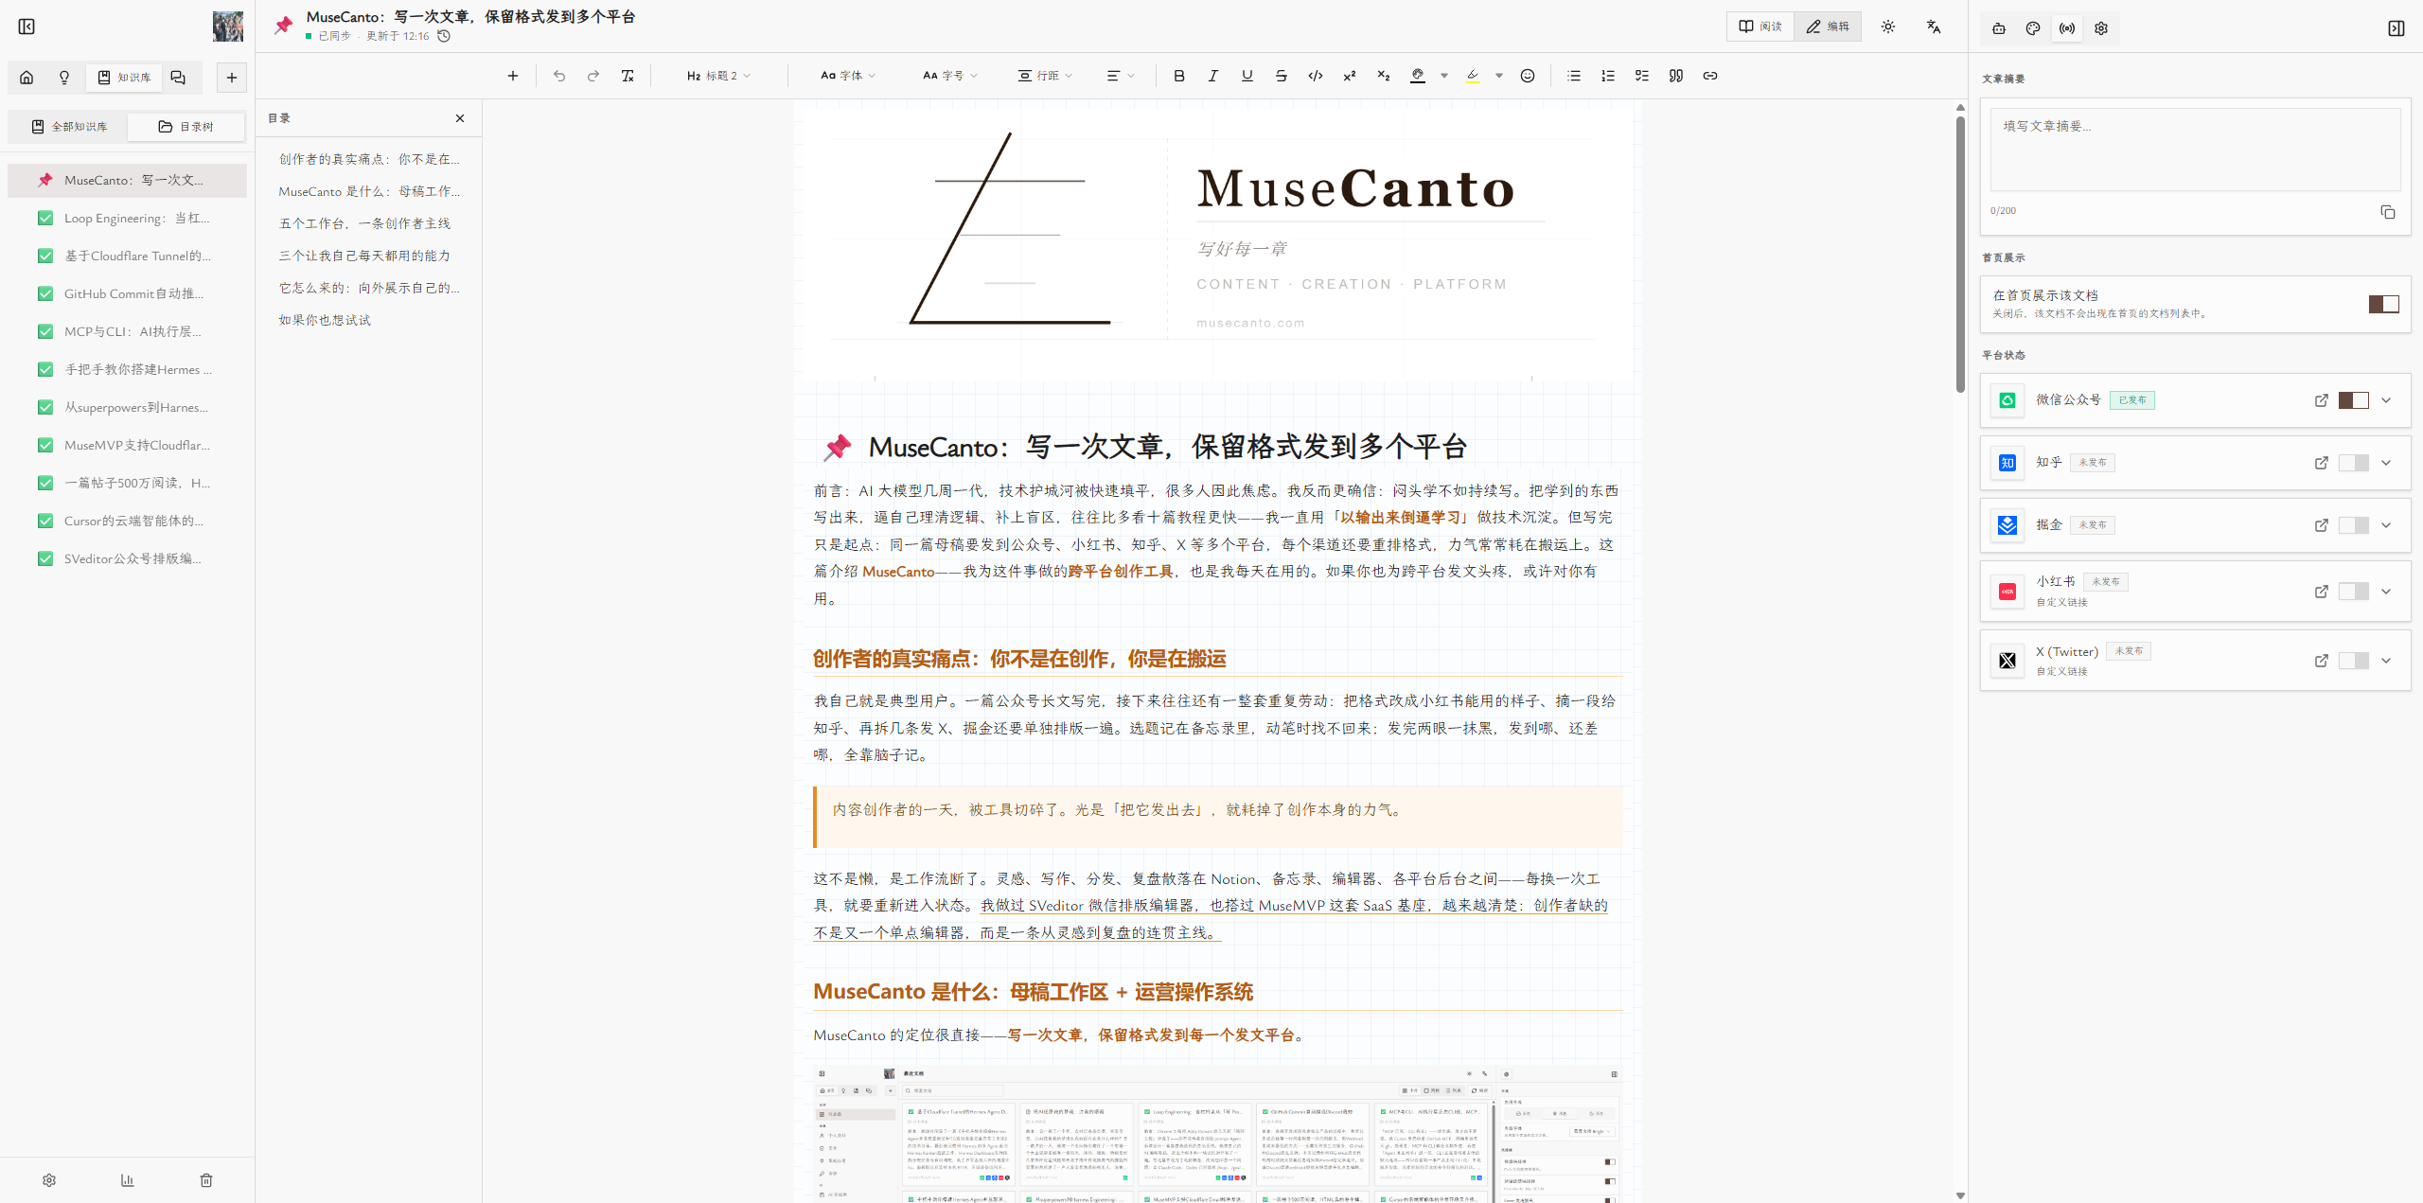Open the 标题 2 heading style dropdown
The width and height of the screenshot is (2423, 1203).
(718, 76)
